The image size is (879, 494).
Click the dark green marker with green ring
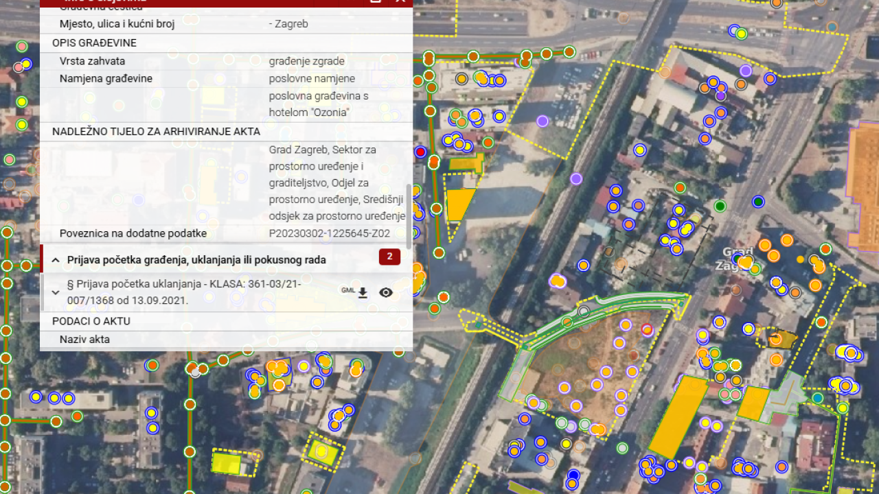(x=720, y=206)
